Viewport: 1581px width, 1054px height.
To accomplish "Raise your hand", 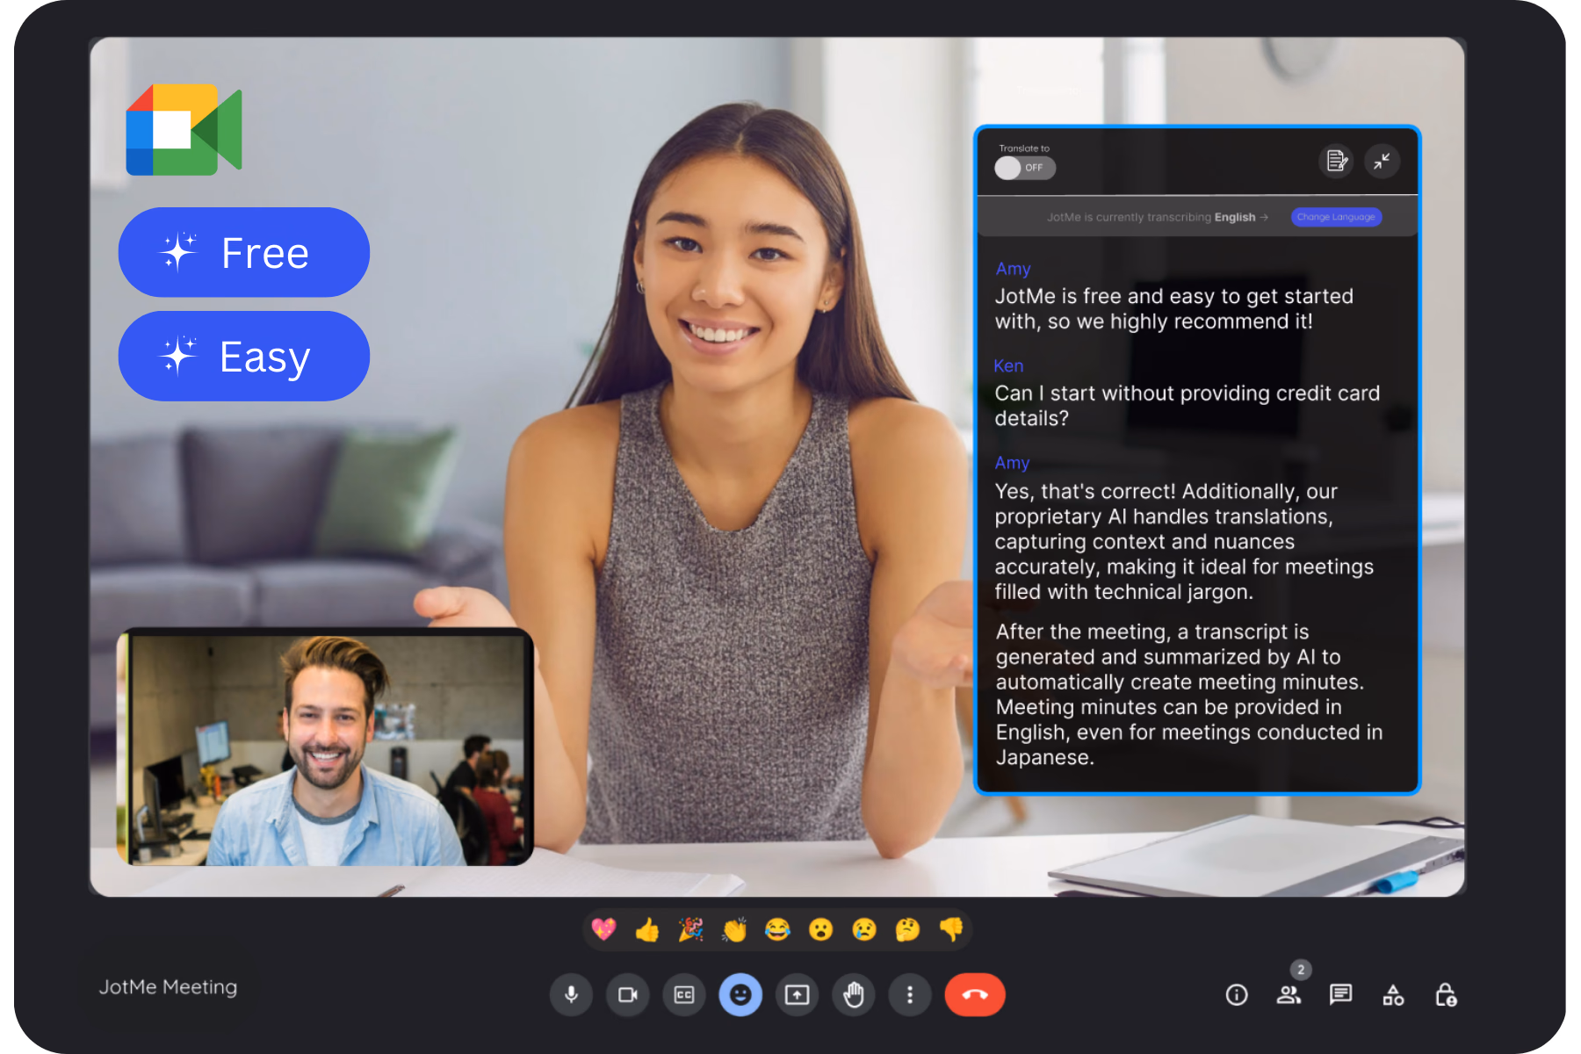I will pos(854,995).
